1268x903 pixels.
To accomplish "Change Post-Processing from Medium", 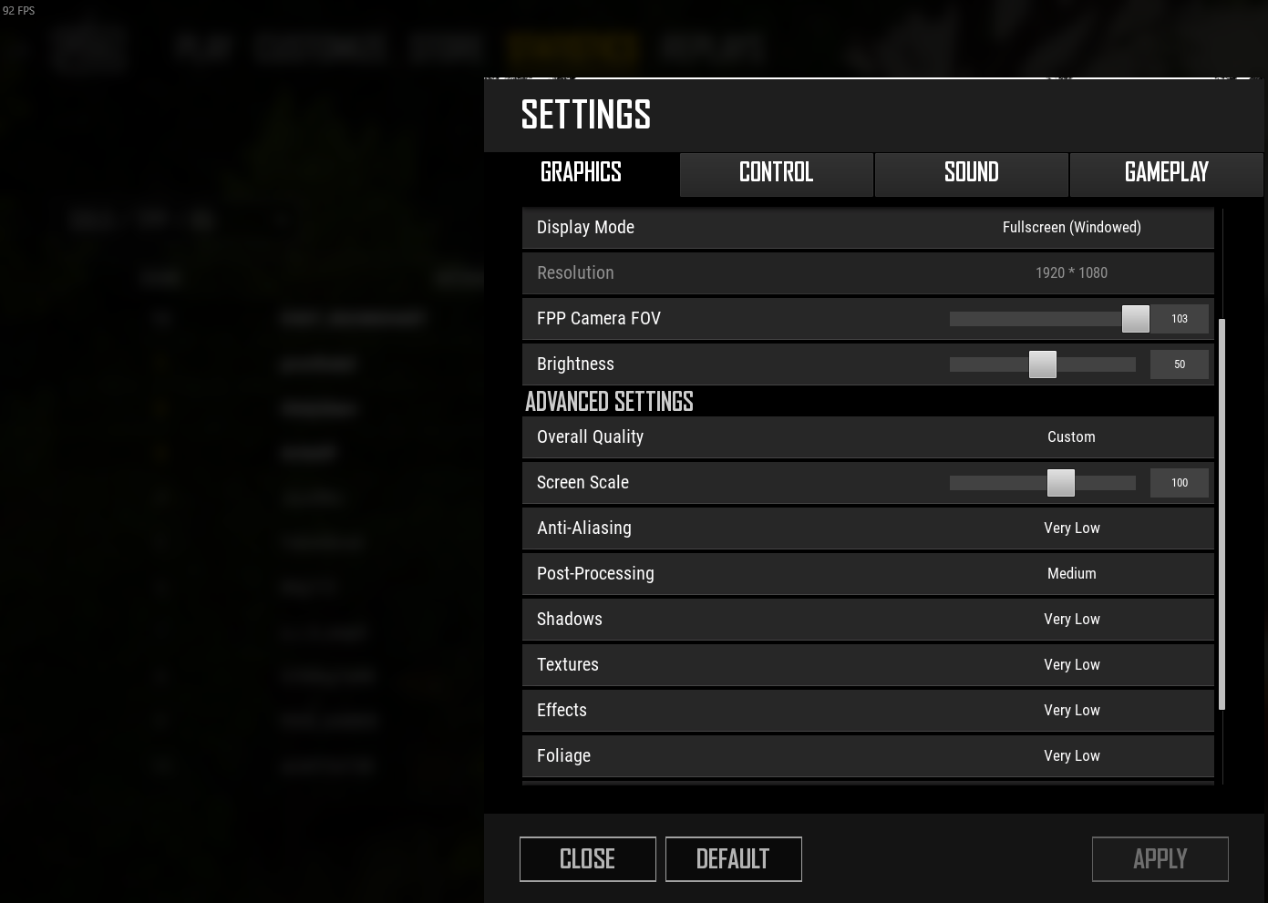I will pyautogui.click(x=1071, y=574).
